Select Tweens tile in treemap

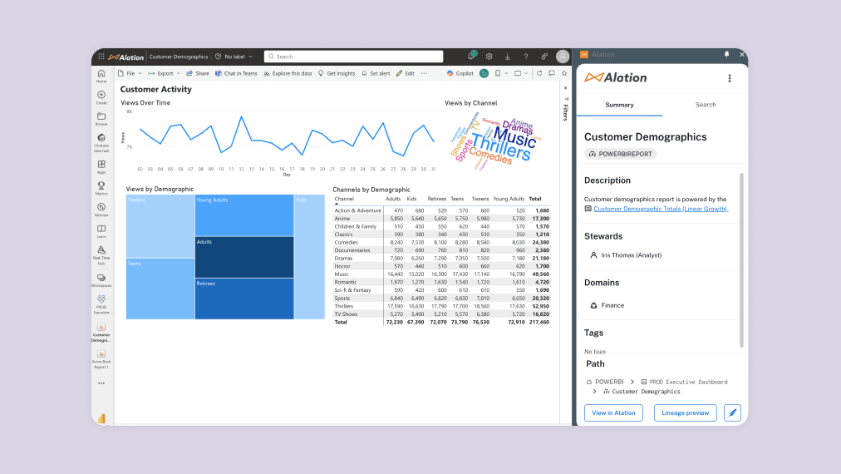(x=160, y=226)
